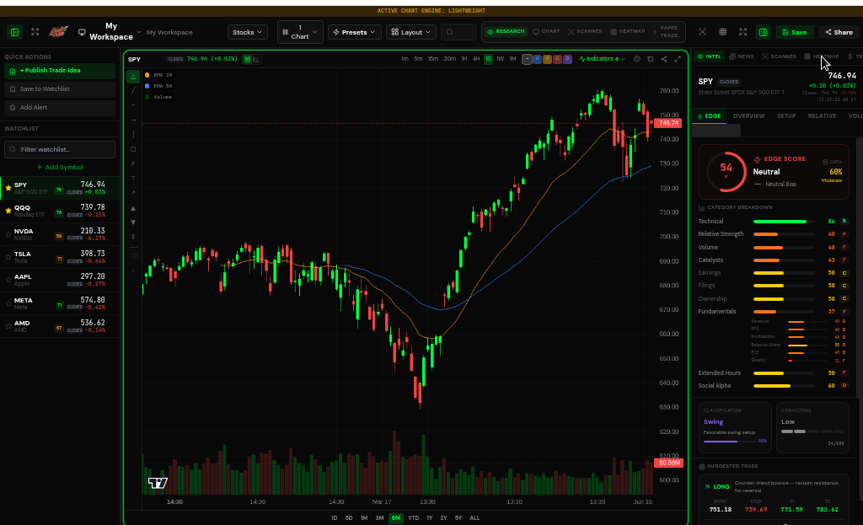Star the TSLA watchlist row

(x=8, y=257)
